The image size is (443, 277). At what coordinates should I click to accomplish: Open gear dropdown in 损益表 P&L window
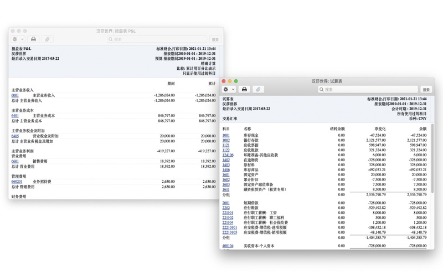tap(18, 39)
